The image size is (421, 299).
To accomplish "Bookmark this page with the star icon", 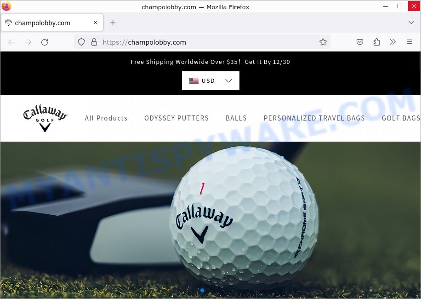I will [x=323, y=42].
